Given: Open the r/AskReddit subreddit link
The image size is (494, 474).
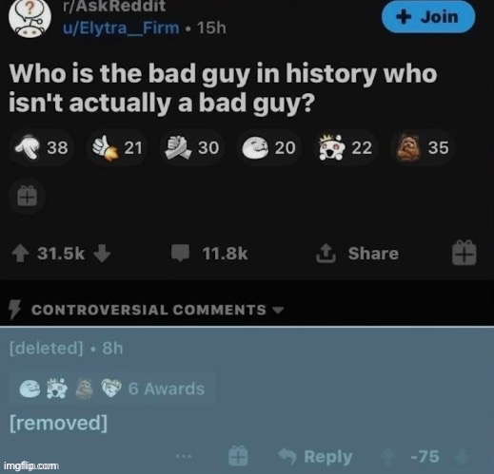Looking at the screenshot, I should (114, 6).
